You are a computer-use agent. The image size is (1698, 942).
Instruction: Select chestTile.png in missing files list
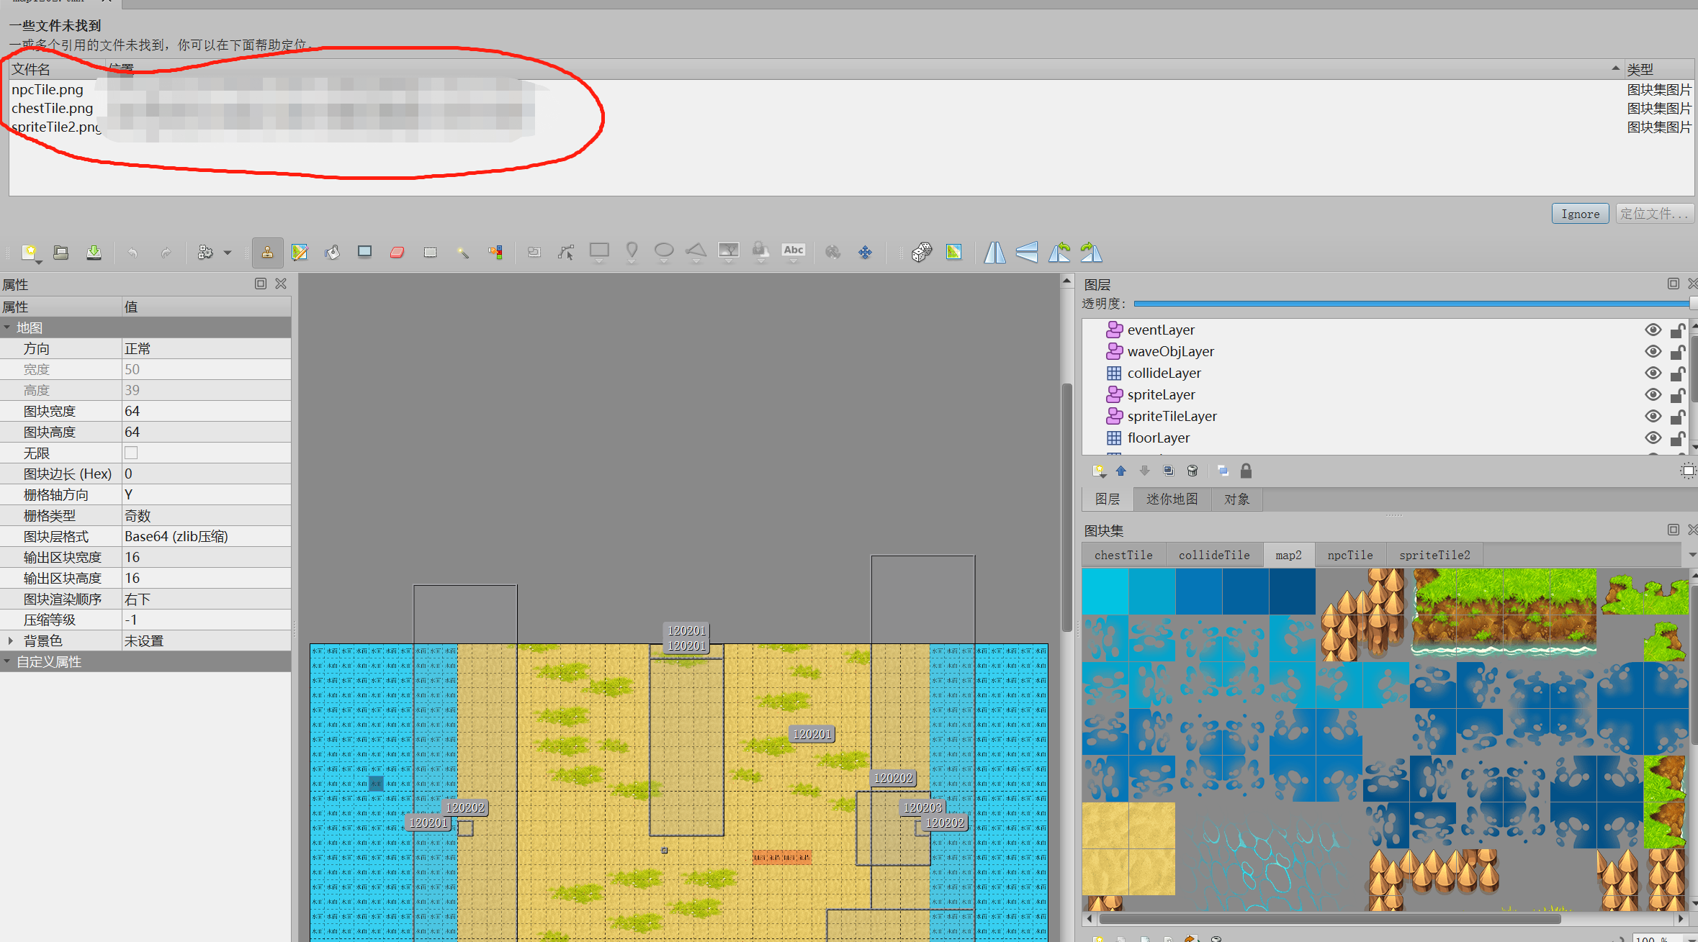[53, 109]
